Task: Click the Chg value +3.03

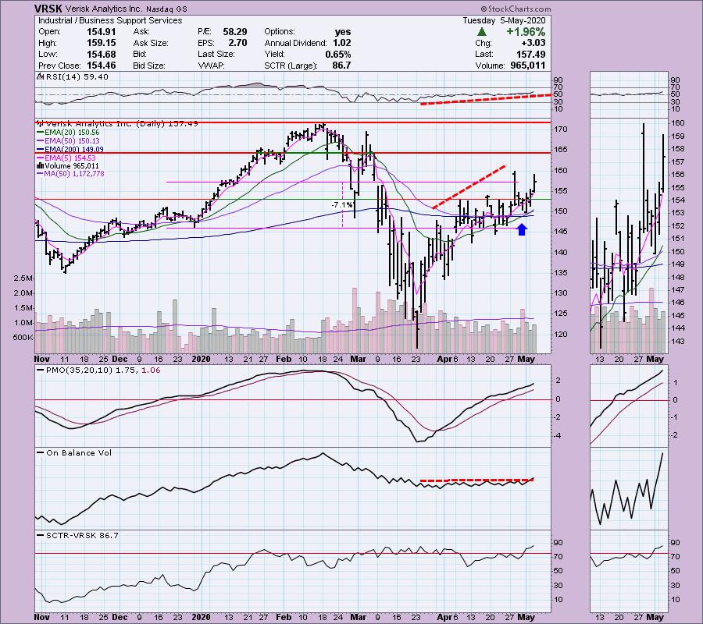Action: coord(533,43)
